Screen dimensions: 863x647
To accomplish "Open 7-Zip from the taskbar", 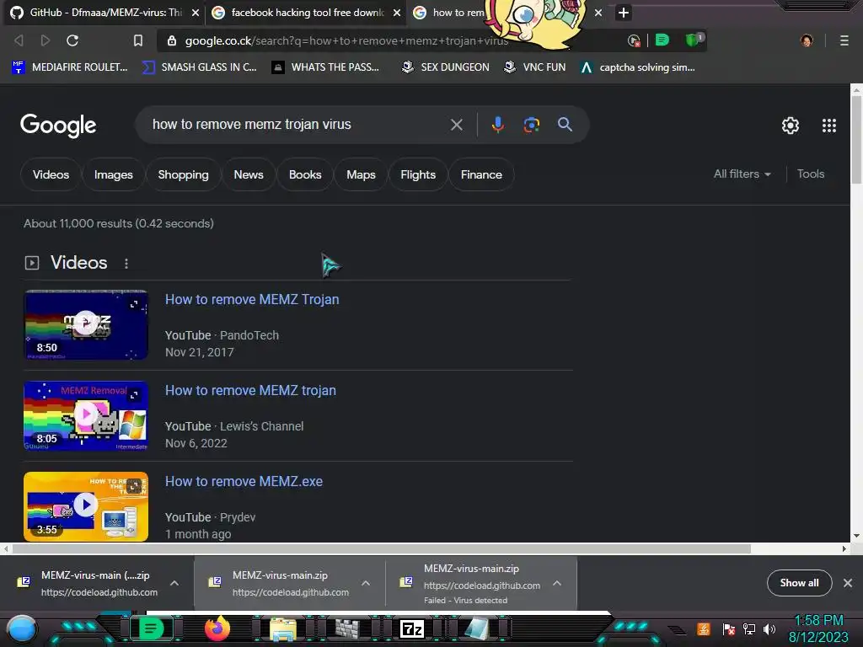I will click(x=412, y=628).
